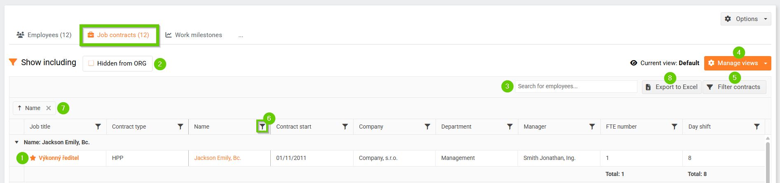Open the Contract type column filter
The height and width of the screenshot is (183, 780).
(180, 127)
